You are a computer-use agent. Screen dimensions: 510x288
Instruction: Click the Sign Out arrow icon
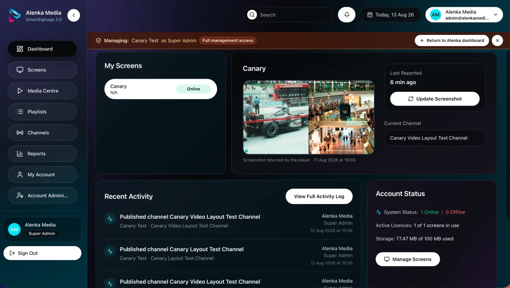pos(12,253)
